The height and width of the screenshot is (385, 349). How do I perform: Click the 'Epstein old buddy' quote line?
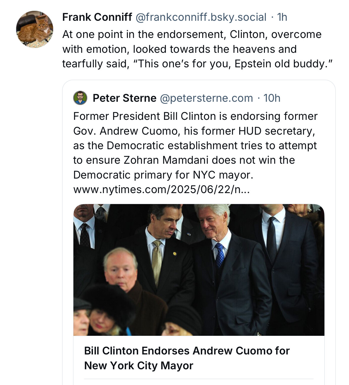click(x=198, y=64)
